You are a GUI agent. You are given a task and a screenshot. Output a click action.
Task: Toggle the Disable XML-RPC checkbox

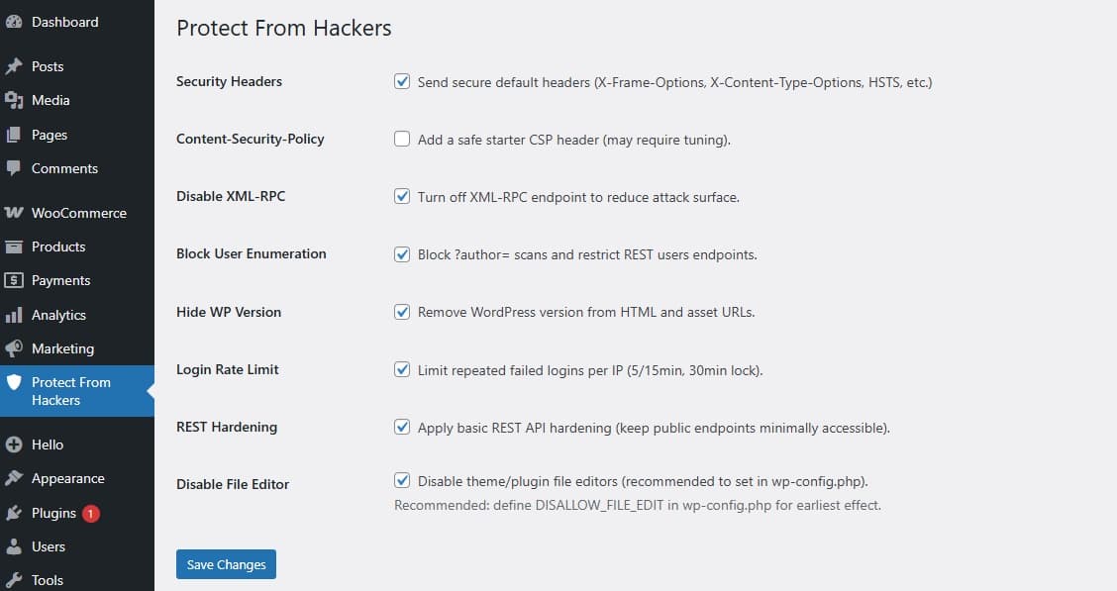point(402,196)
